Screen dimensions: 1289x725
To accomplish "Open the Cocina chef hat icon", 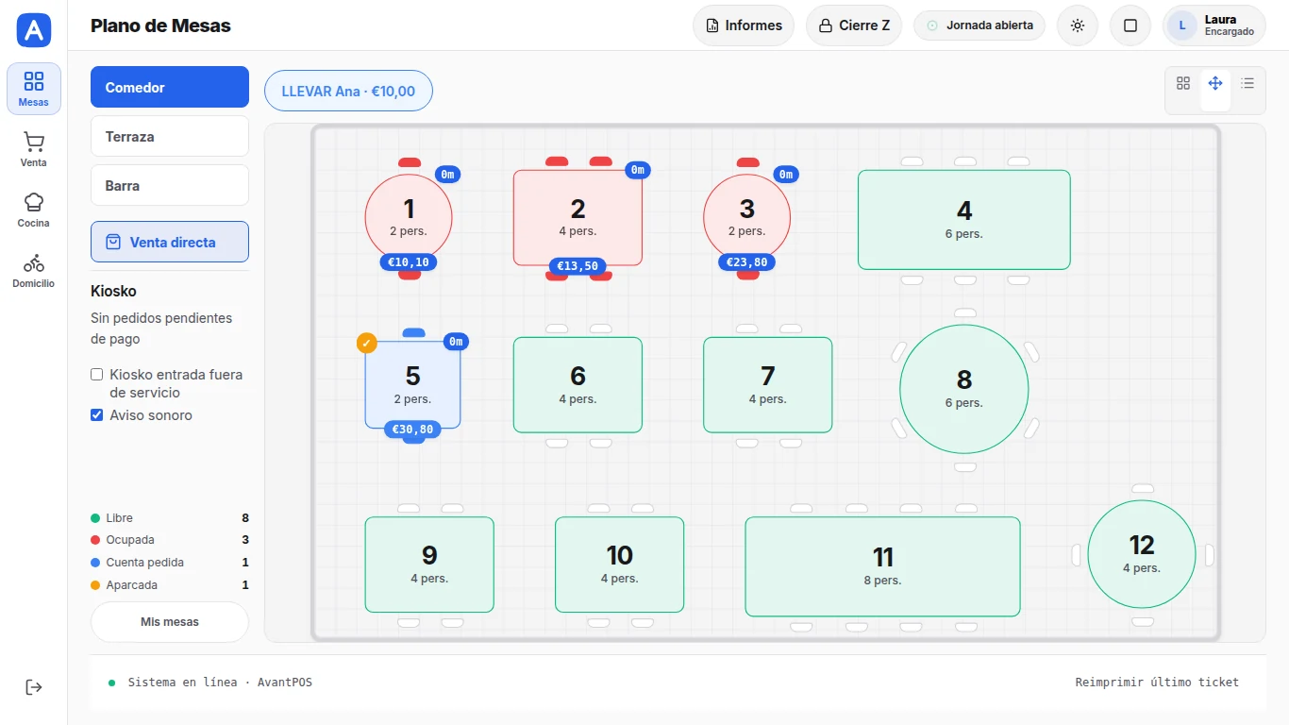I will (34, 210).
